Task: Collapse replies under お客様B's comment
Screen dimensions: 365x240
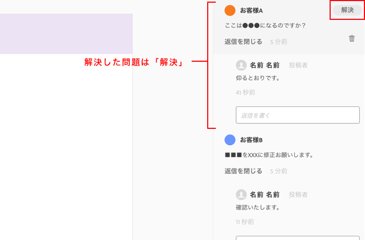Action: [x=243, y=171]
